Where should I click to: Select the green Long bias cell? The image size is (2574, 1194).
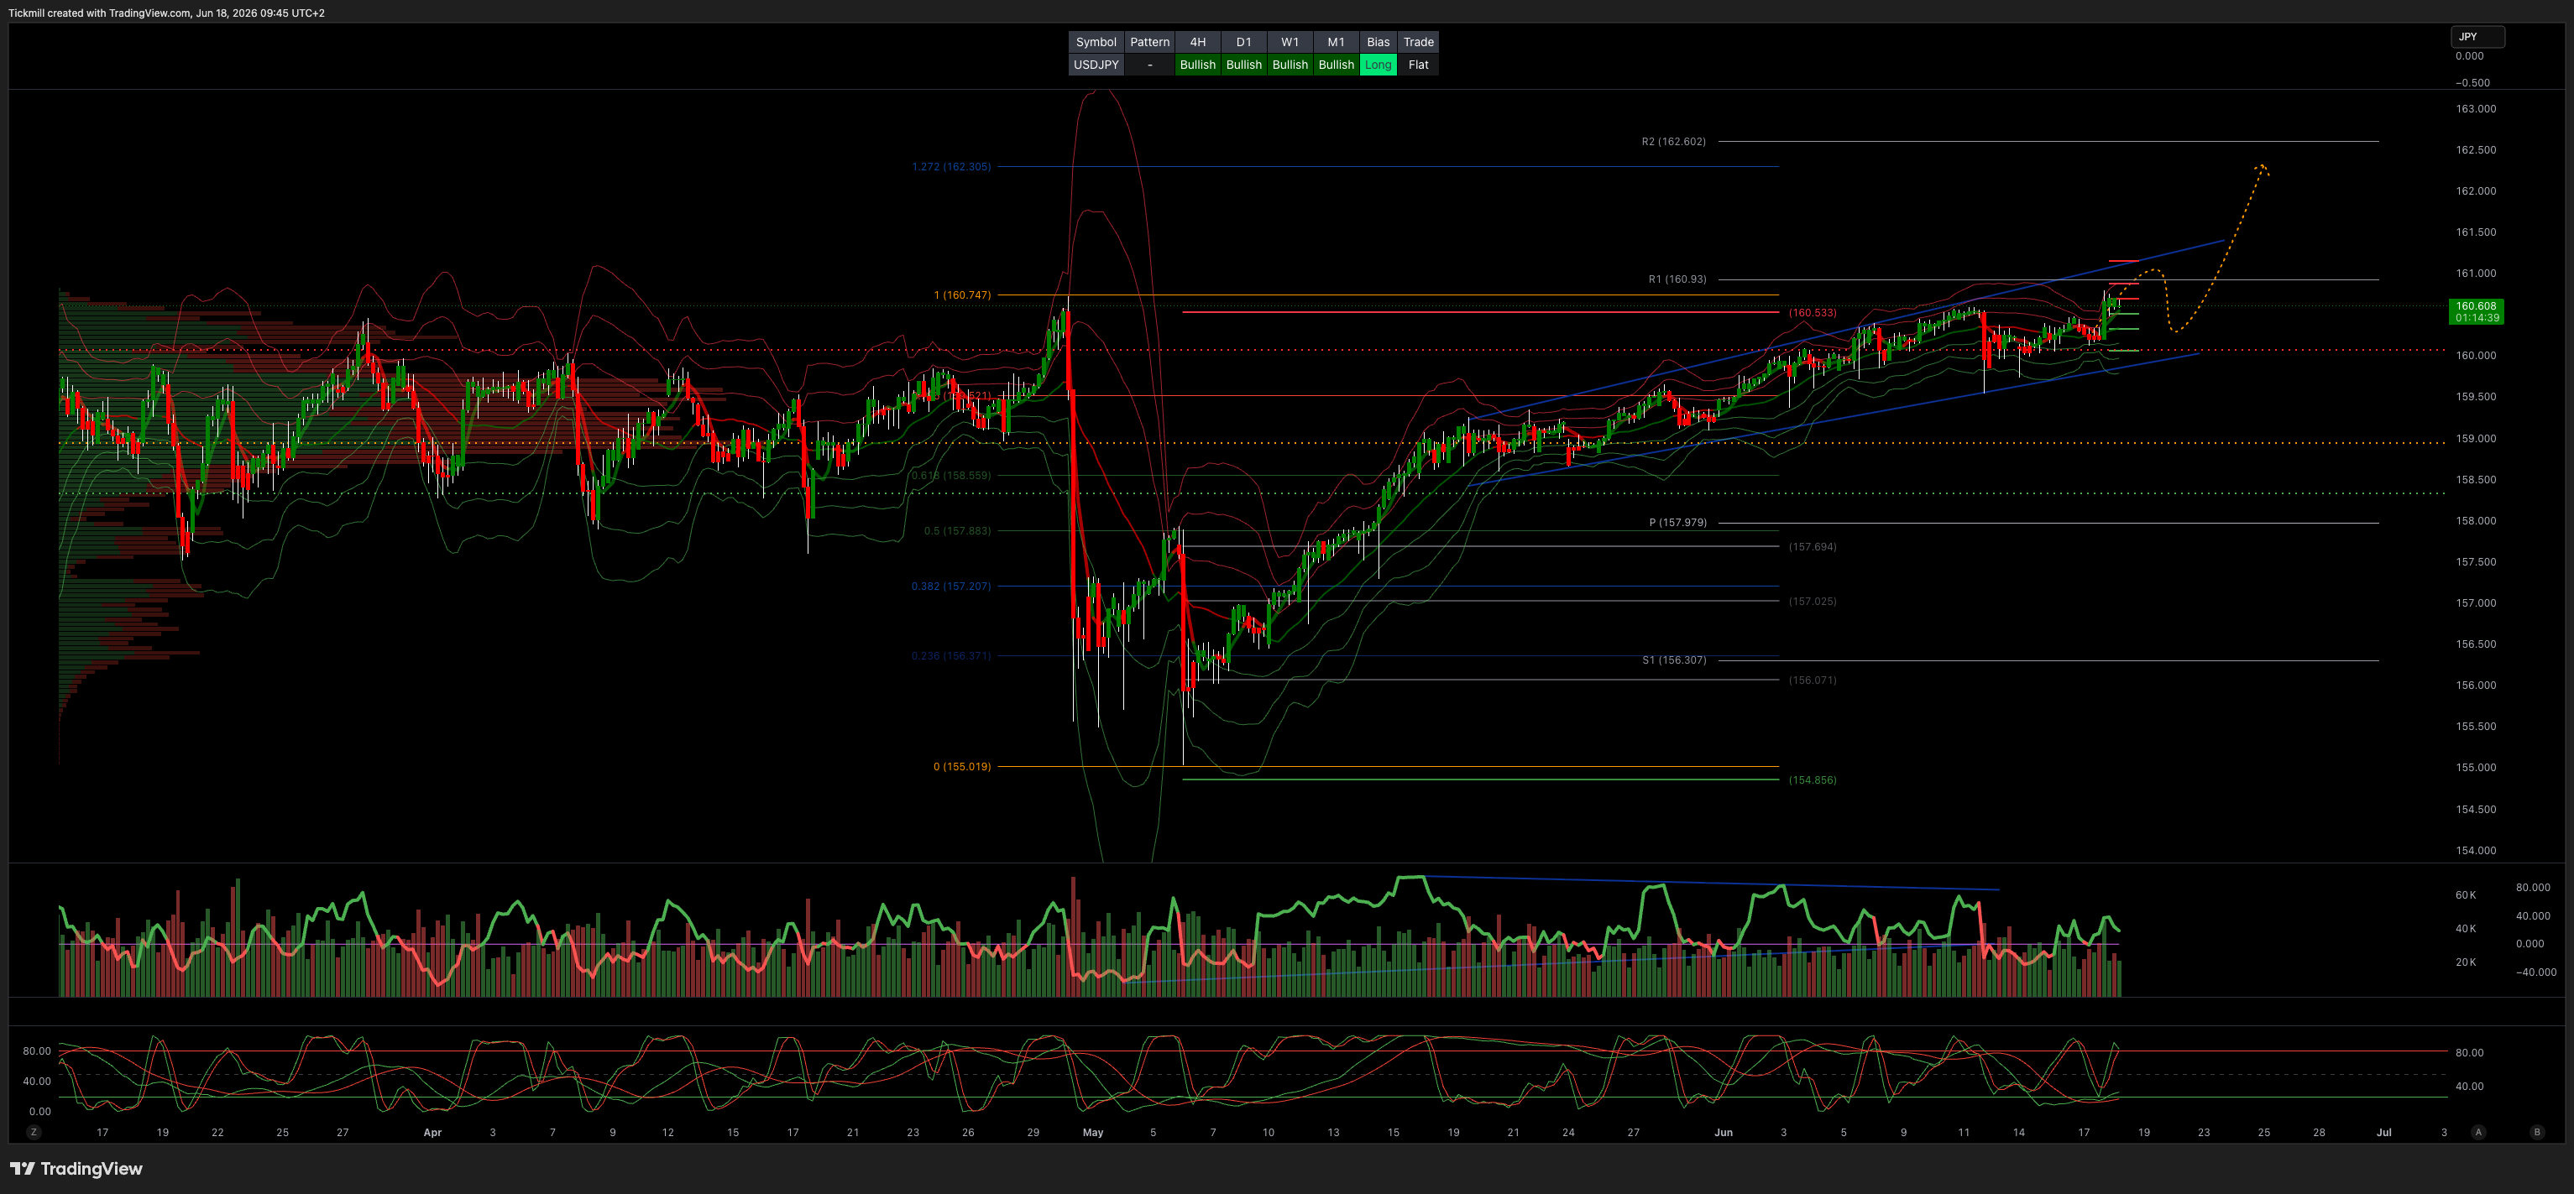pyautogui.click(x=1378, y=65)
